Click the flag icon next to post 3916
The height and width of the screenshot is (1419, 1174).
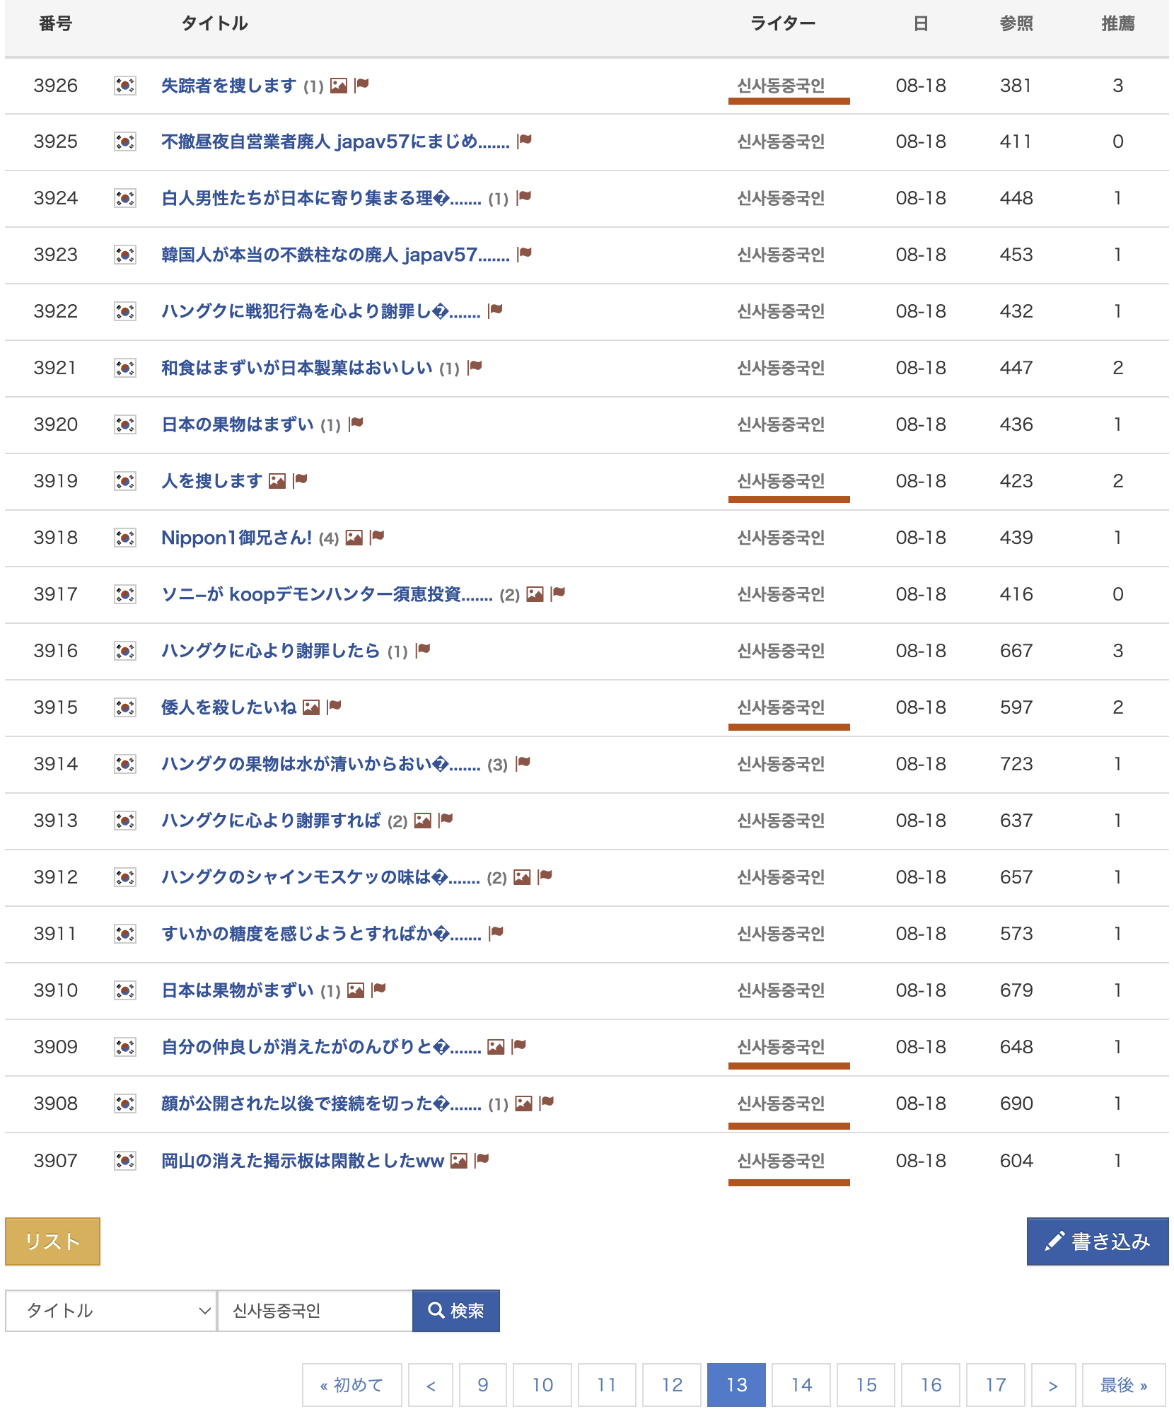423,650
